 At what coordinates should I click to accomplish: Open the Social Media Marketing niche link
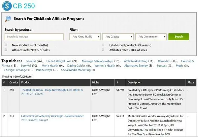click(76, 70)
